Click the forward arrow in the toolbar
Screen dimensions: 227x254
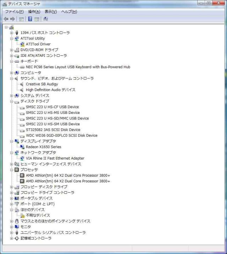(12, 19)
